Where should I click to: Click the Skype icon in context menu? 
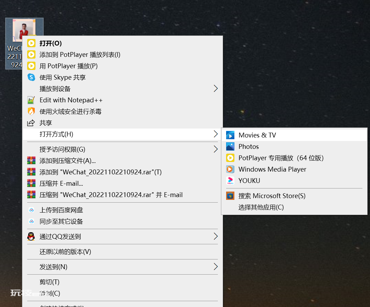[x=31, y=77]
